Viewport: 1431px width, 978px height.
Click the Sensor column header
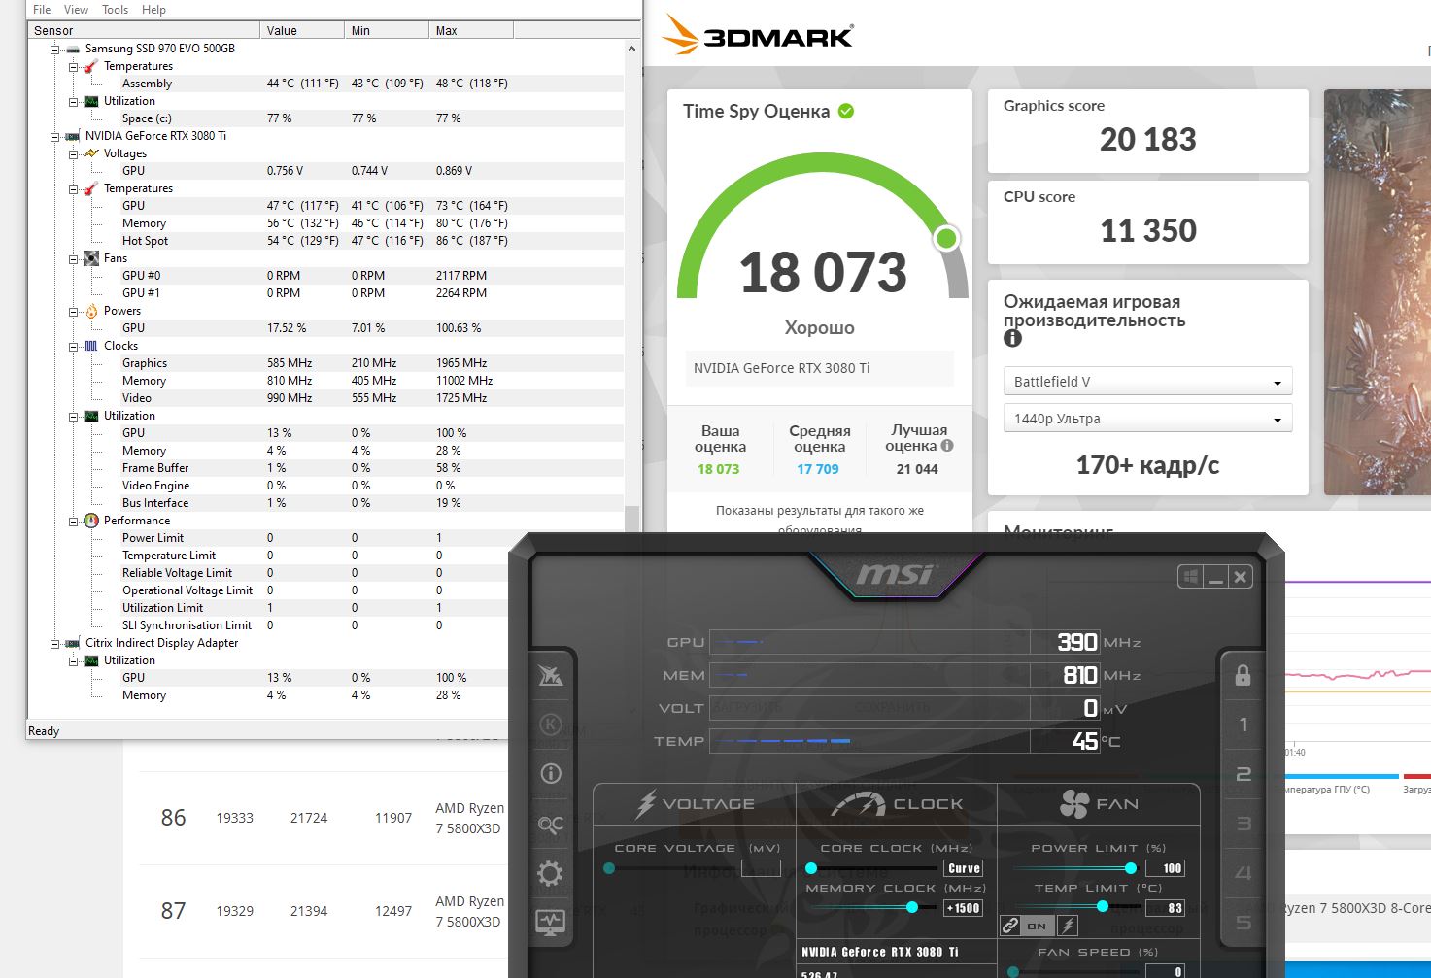point(144,31)
